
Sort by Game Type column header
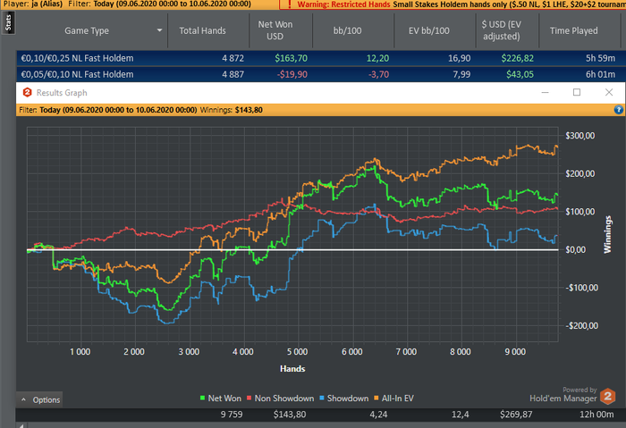(87, 30)
